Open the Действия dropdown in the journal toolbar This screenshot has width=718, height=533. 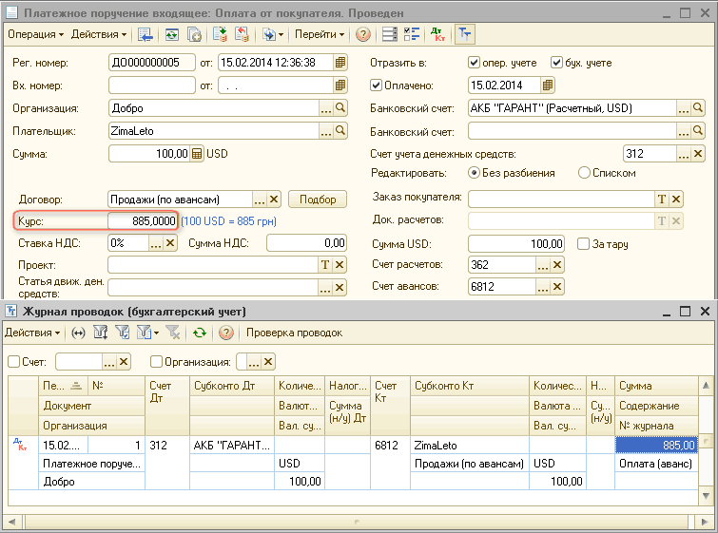point(32,333)
